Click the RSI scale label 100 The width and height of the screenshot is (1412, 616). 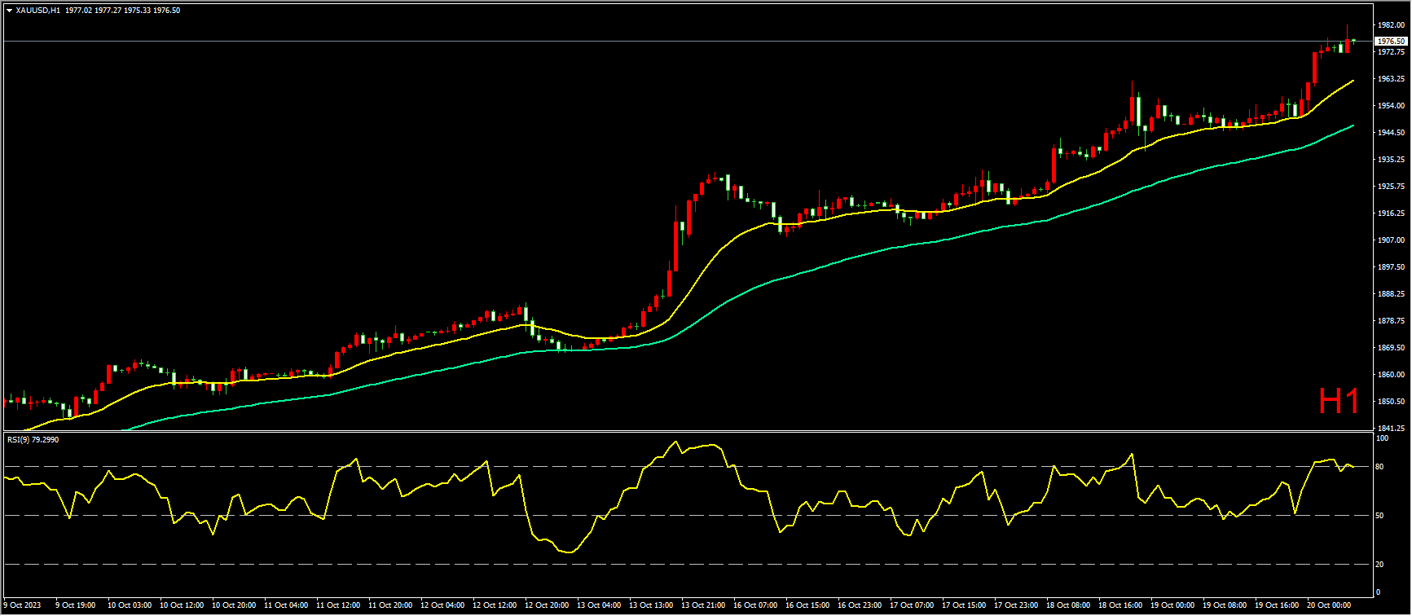point(1382,438)
